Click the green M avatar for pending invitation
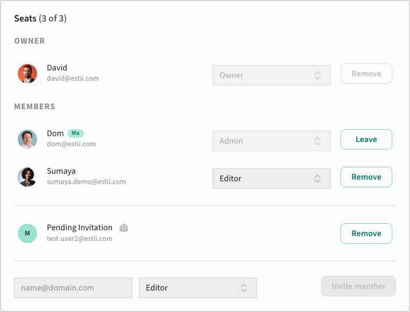 [27, 233]
